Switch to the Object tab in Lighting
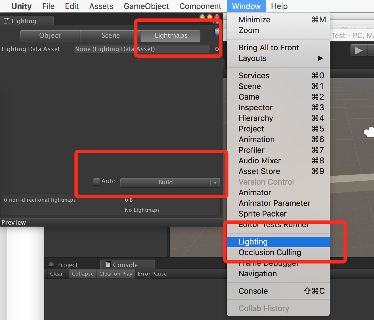This screenshot has height=320, width=374. pos(50,36)
